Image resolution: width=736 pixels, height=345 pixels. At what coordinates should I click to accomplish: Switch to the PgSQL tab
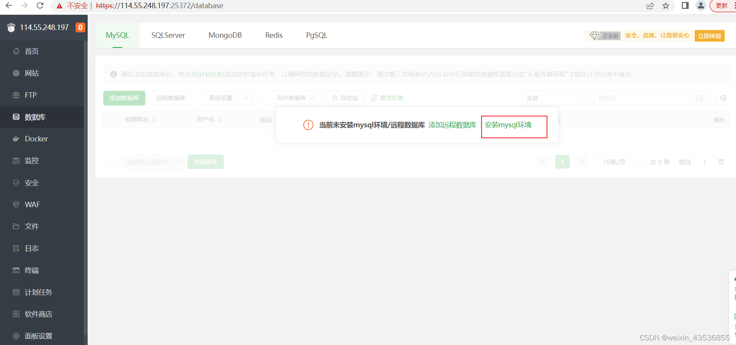coord(317,35)
